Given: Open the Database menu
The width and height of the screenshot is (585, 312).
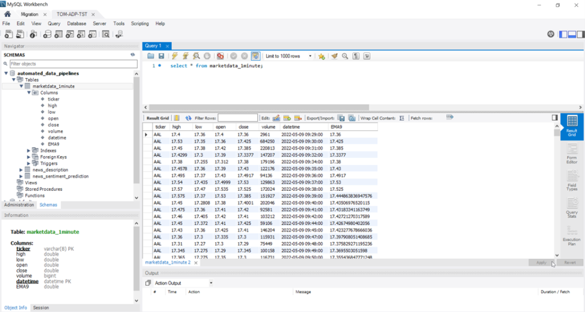Looking at the screenshot, I should [76, 23].
